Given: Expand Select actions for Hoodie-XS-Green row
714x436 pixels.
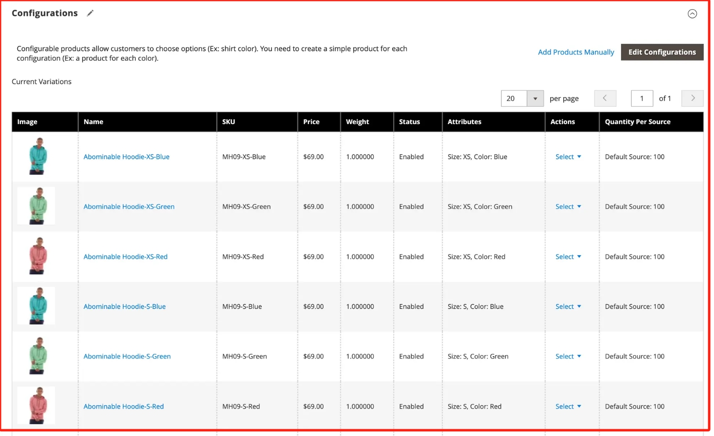Looking at the screenshot, I should [568, 206].
